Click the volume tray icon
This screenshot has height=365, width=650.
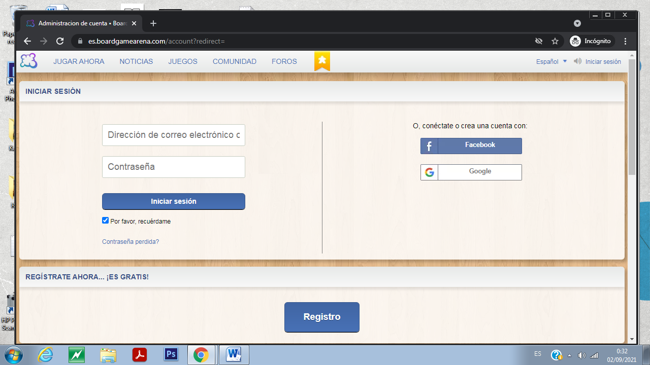coord(582,355)
